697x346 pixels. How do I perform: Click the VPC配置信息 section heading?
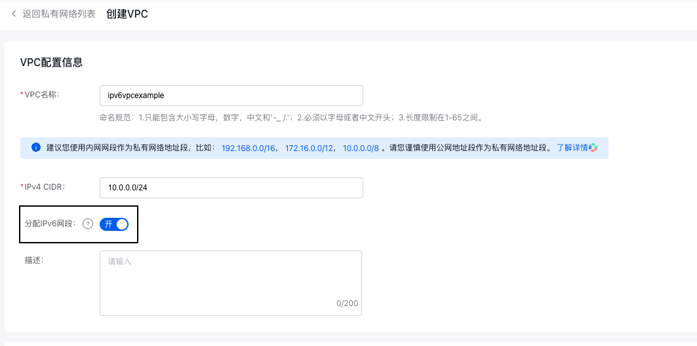coord(51,63)
